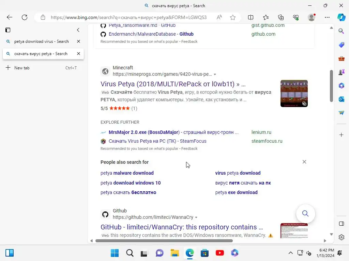Search 'petya скачать бесплатно' suggestion
Viewport: 349px width, 261px height.
[128, 192]
